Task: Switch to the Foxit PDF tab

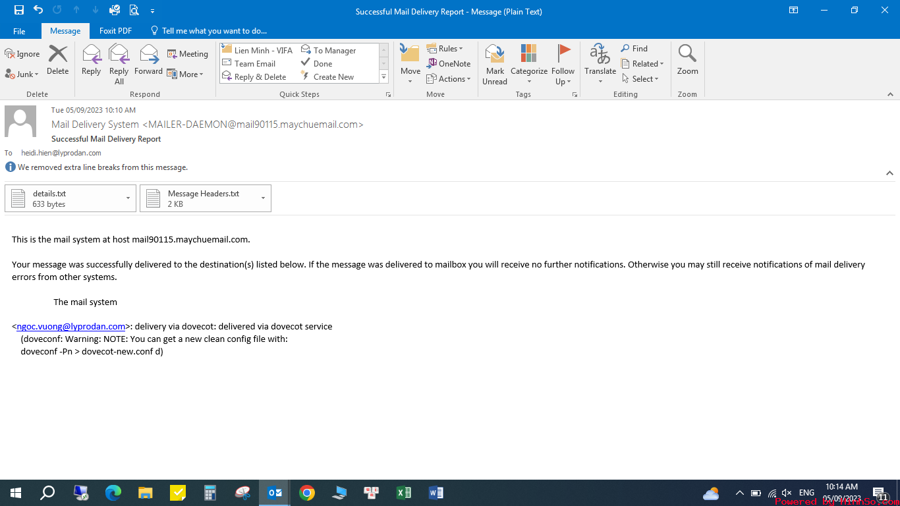Action: (x=115, y=31)
